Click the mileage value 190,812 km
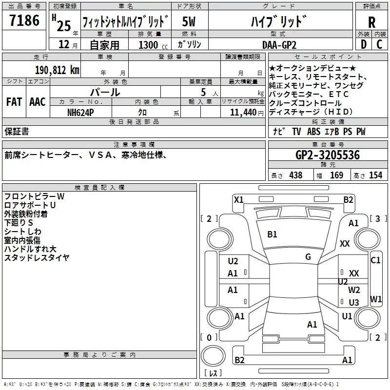This screenshot has height=390, width=390. (x=57, y=70)
